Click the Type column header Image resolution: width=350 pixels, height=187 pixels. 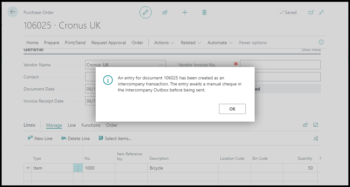coord(37,158)
